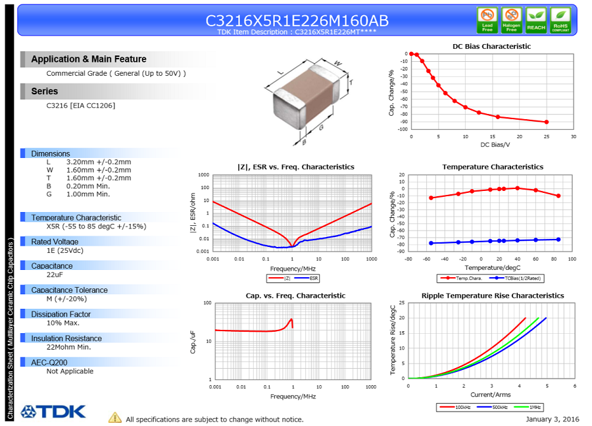The width and height of the screenshot is (592, 426).
Task: Click the DC bias data point at 25V
Action: 547,122
